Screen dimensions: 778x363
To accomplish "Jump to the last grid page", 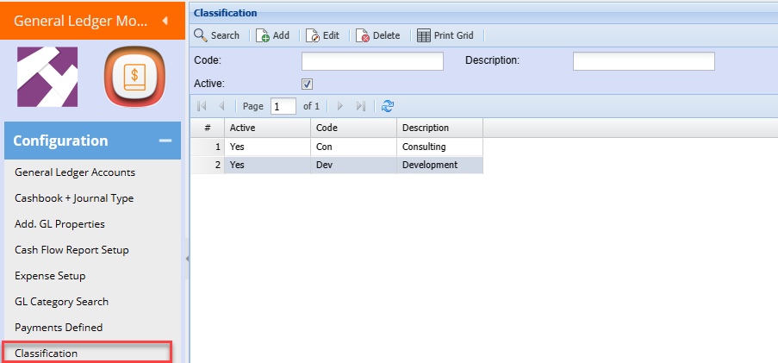I will point(360,106).
